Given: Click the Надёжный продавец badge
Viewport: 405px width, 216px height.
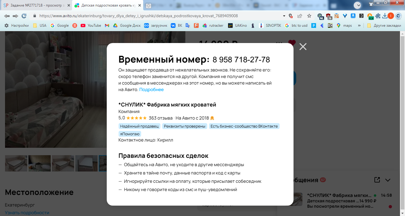Looking at the screenshot, I should coord(139,126).
